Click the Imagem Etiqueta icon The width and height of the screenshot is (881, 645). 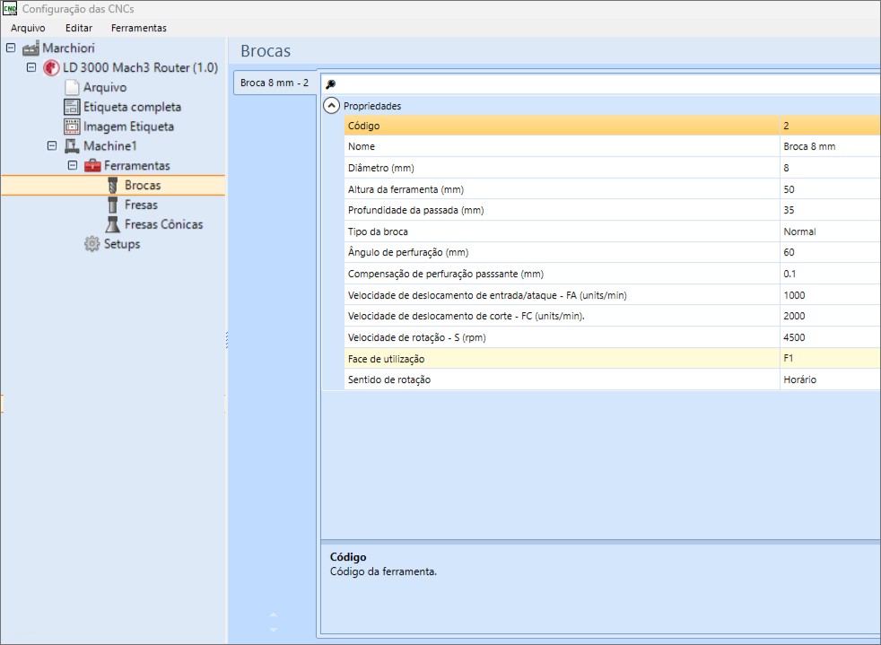pyautogui.click(x=72, y=127)
